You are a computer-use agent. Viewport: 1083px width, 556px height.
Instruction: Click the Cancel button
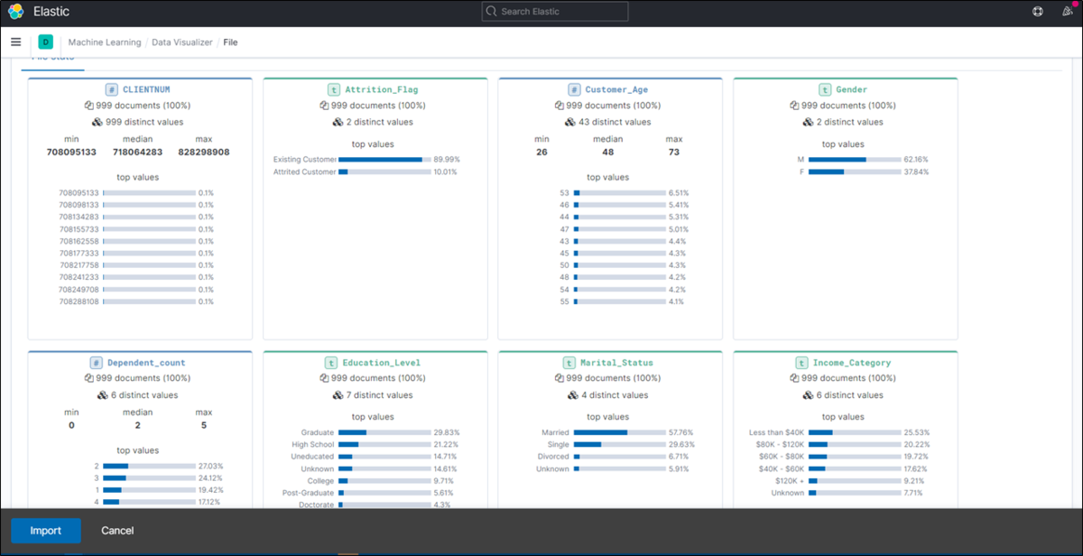[117, 531]
